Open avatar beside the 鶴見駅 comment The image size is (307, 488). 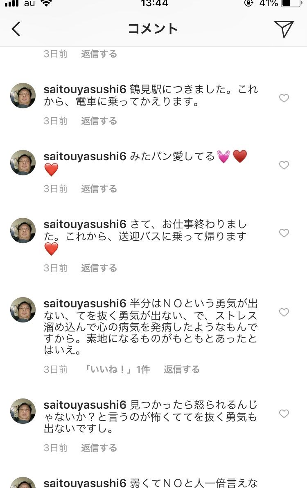[x=23, y=96]
